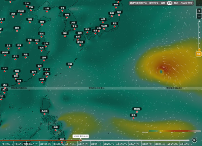
Task: Click the 石家莊 city label
Action: click(x=21, y=11)
